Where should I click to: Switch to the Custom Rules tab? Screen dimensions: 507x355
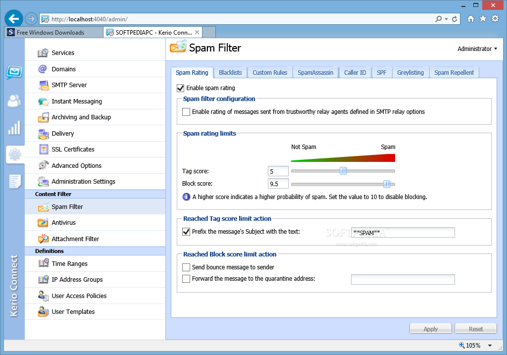point(270,73)
